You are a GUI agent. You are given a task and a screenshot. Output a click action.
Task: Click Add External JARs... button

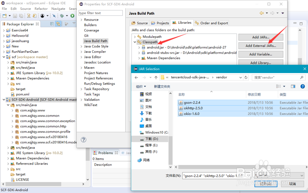[261, 46]
